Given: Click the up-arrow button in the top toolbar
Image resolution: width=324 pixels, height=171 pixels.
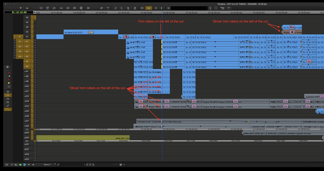Looking at the screenshot, I should [27, 8].
